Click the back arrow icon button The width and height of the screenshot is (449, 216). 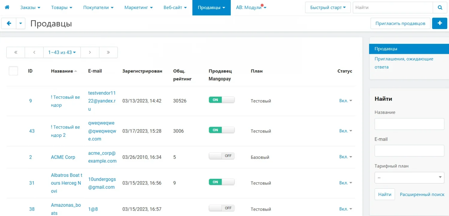(9, 23)
